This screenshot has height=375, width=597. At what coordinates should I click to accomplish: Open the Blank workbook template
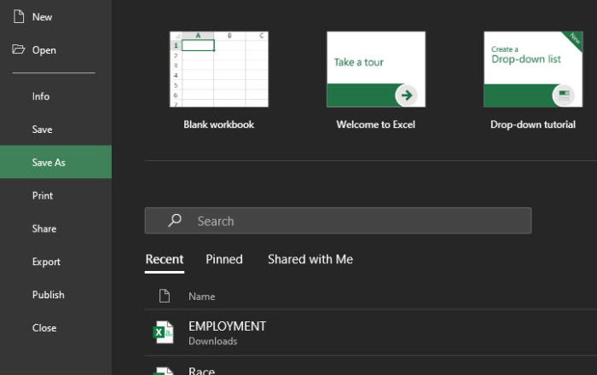[x=219, y=70]
